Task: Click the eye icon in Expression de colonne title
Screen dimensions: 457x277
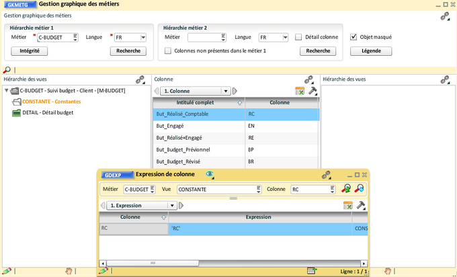Action: pyautogui.click(x=210, y=175)
